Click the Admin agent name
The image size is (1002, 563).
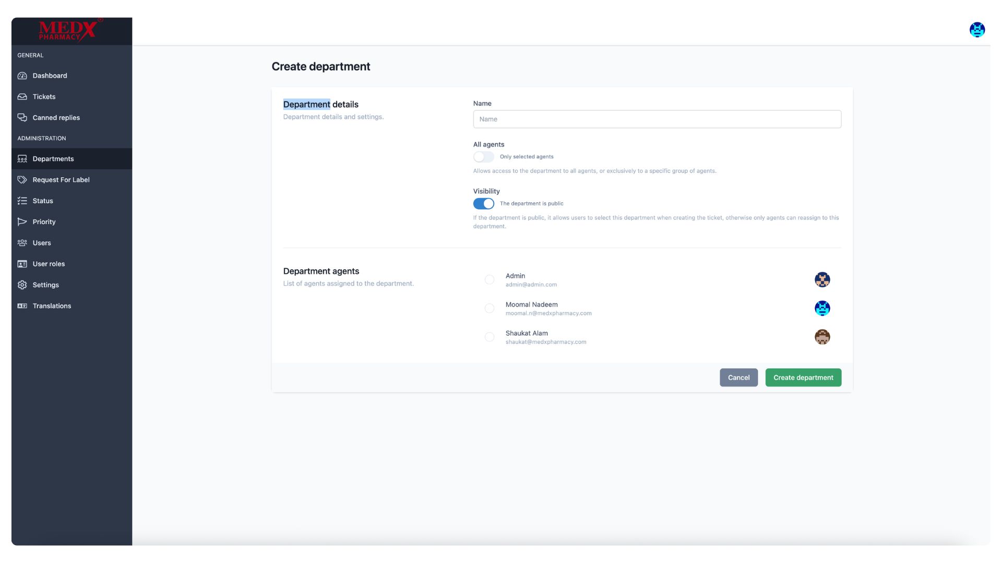click(x=515, y=276)
